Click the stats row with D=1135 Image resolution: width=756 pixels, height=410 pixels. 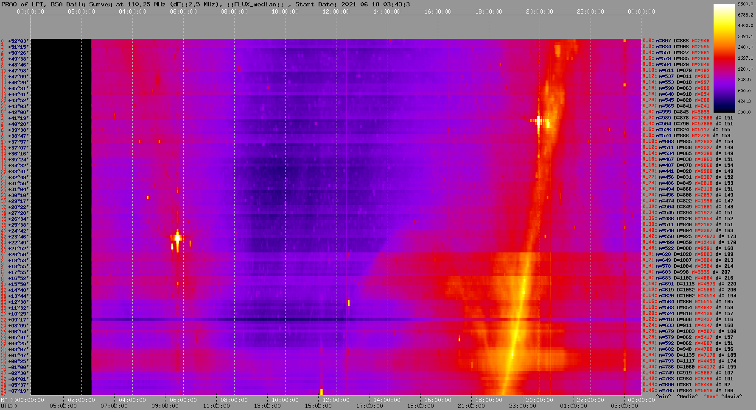click(x=689, y=355)
